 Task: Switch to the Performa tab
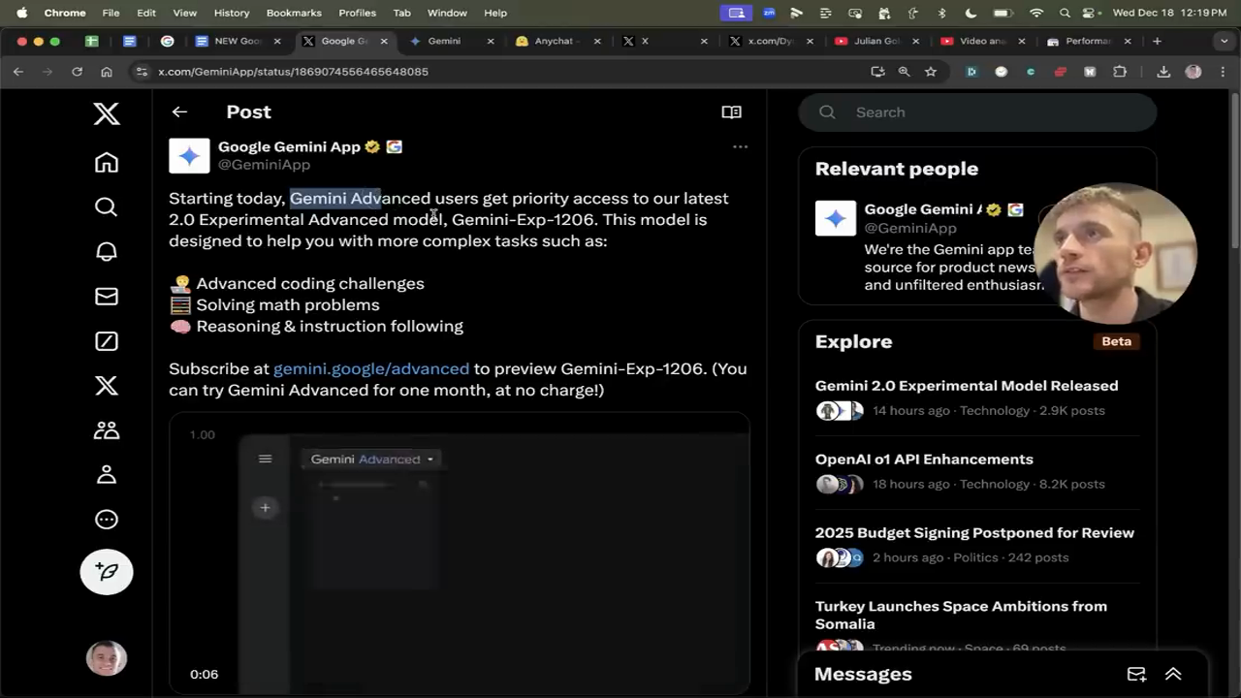[1088, 41]
